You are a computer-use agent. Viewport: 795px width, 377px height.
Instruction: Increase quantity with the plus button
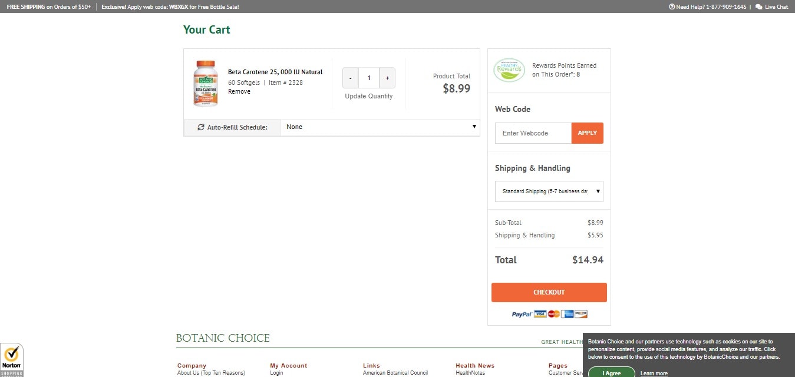387,78
